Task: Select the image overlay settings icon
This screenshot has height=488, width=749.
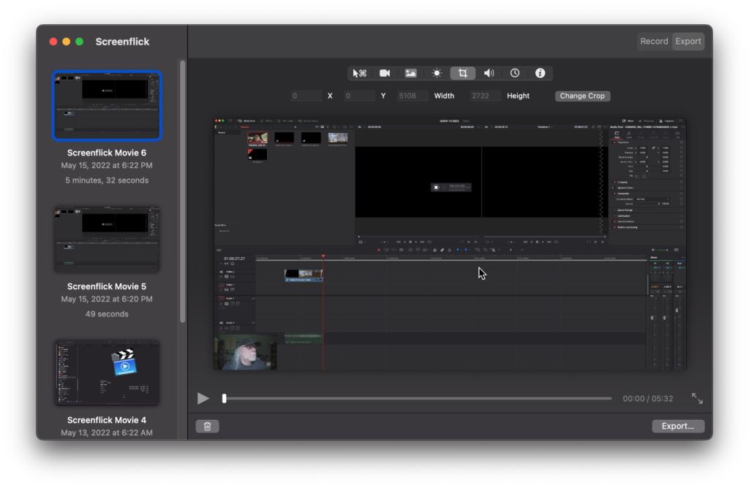Action: point(411,73)
